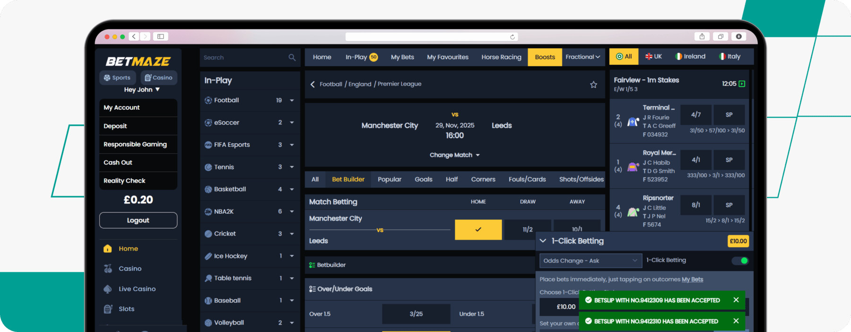Filter races by Ireland

click(x=690, y=56)
